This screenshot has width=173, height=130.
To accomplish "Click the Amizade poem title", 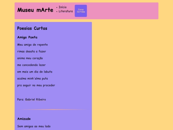I will click(x=24, y=119).
